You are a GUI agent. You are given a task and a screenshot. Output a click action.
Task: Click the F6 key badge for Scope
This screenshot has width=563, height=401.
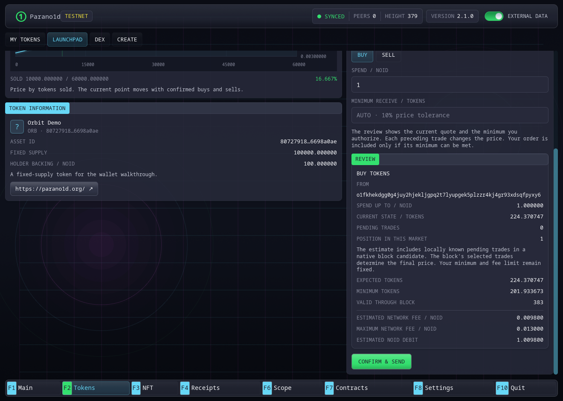[267, 388]
